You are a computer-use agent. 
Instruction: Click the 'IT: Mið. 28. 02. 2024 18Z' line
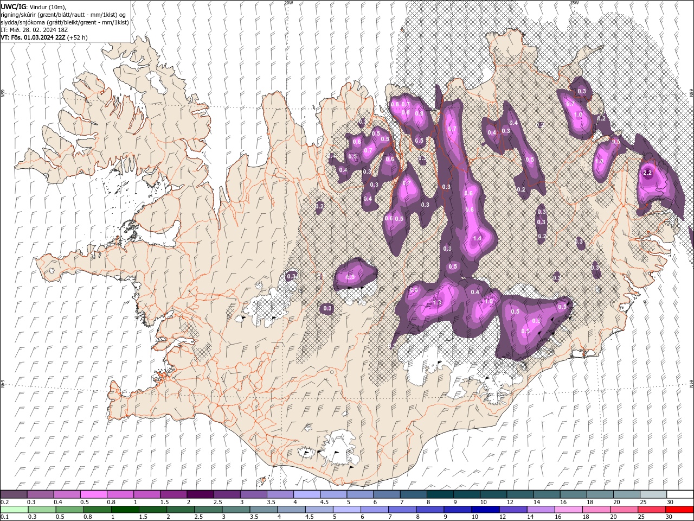pyautogui.click(x=34, y=30)
